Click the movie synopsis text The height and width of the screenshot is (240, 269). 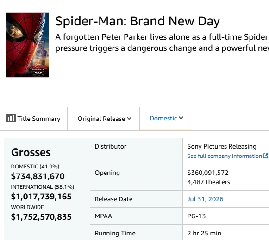(x=162, y=42)
